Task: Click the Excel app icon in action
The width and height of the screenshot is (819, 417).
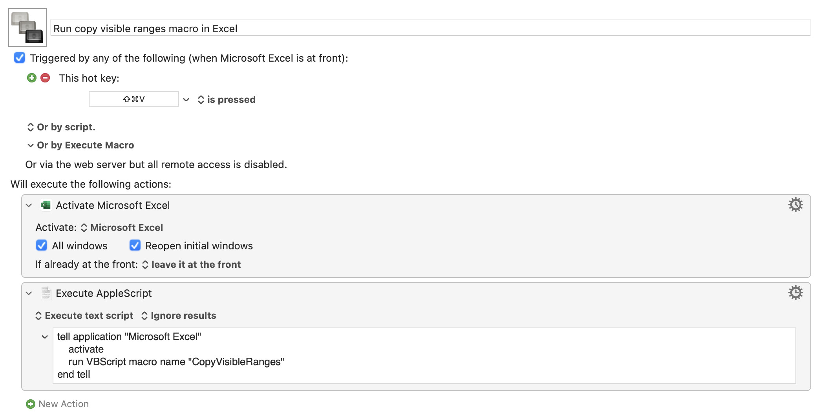Action: pos(46,205)
